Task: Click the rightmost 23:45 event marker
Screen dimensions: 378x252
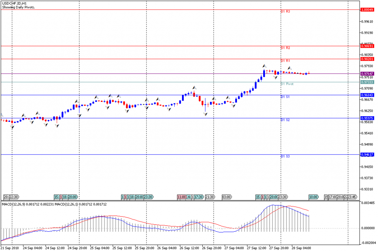Action: click(x=352, y=197)
